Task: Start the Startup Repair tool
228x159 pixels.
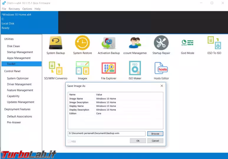Action: (x=161, y=45)
